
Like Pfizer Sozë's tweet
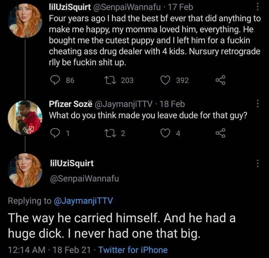(x=166, y=133)
